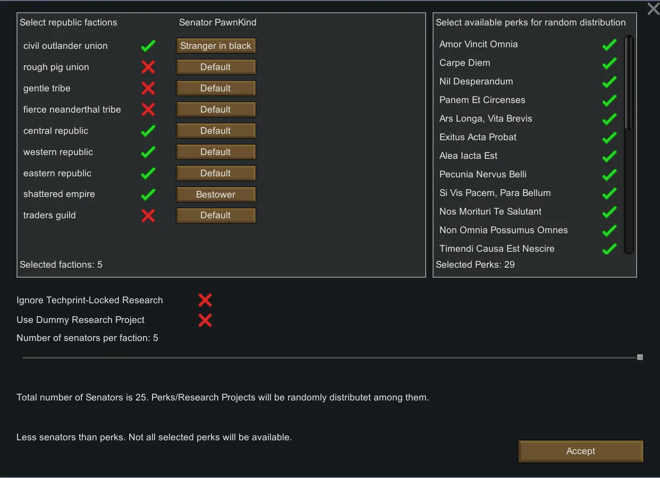Toggle Use Dummy Research Project option

205,320
